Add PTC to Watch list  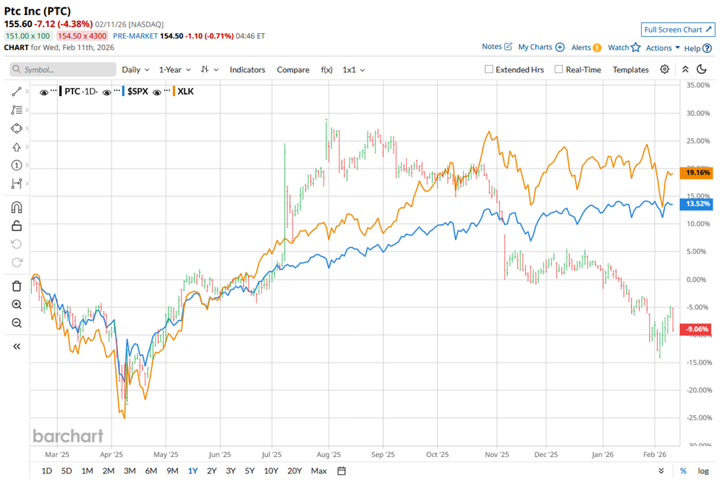[624, 47]
